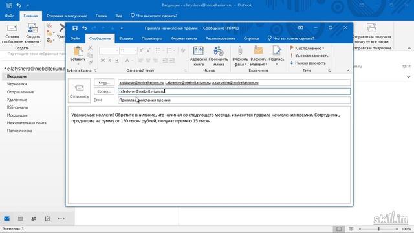
Task: Click the Send (Отправить) envelope button
Action: [79, 91]
